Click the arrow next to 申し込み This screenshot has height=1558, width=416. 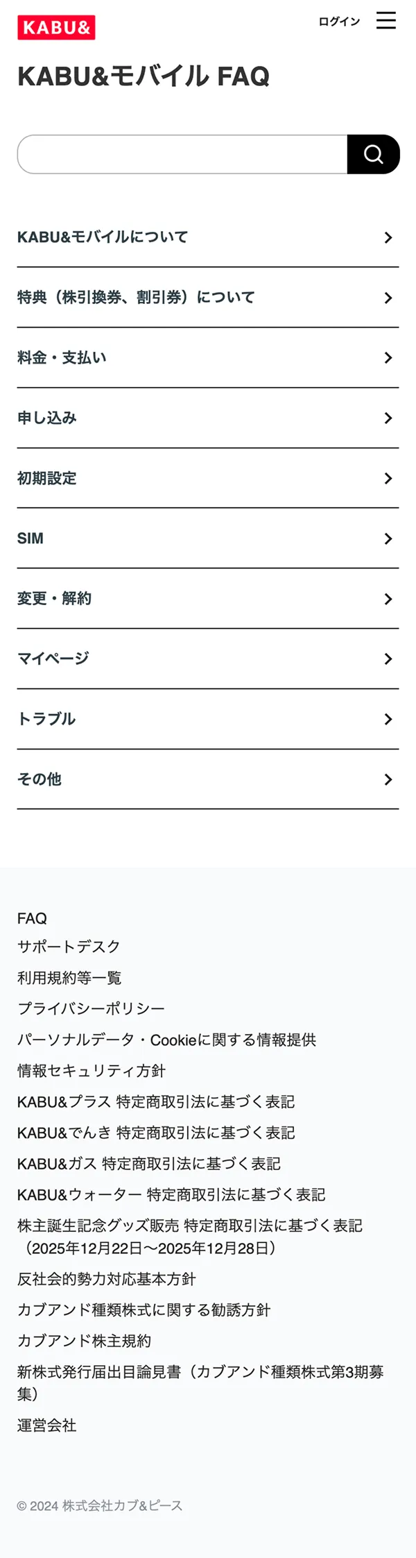tap(388, 418)
